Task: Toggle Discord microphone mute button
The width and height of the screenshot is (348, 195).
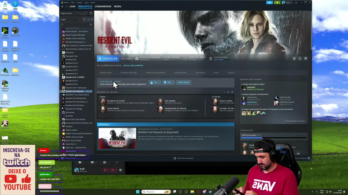Action: 105,170
